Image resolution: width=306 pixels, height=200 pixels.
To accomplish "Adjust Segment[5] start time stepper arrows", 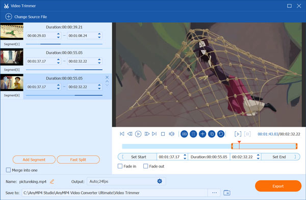I will click(x=58, y=61).
